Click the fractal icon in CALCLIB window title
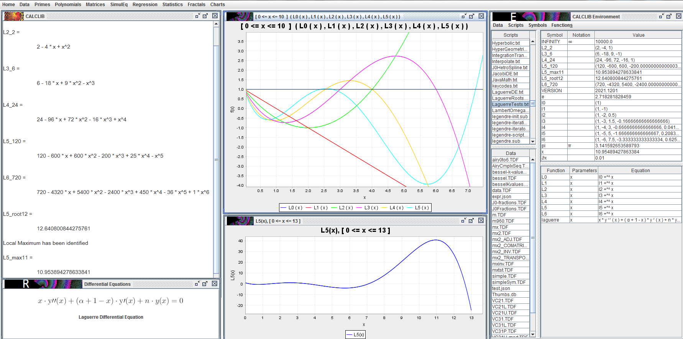The width and height of the screenshot is (683, 339). [x=14, y=16]
